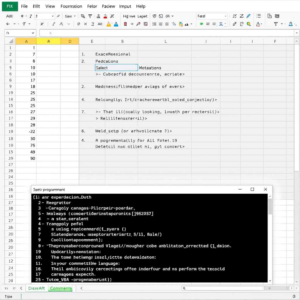Switch to the Comments sheet tab
Viewport: 300px width, 300px height.
[60, 288]
